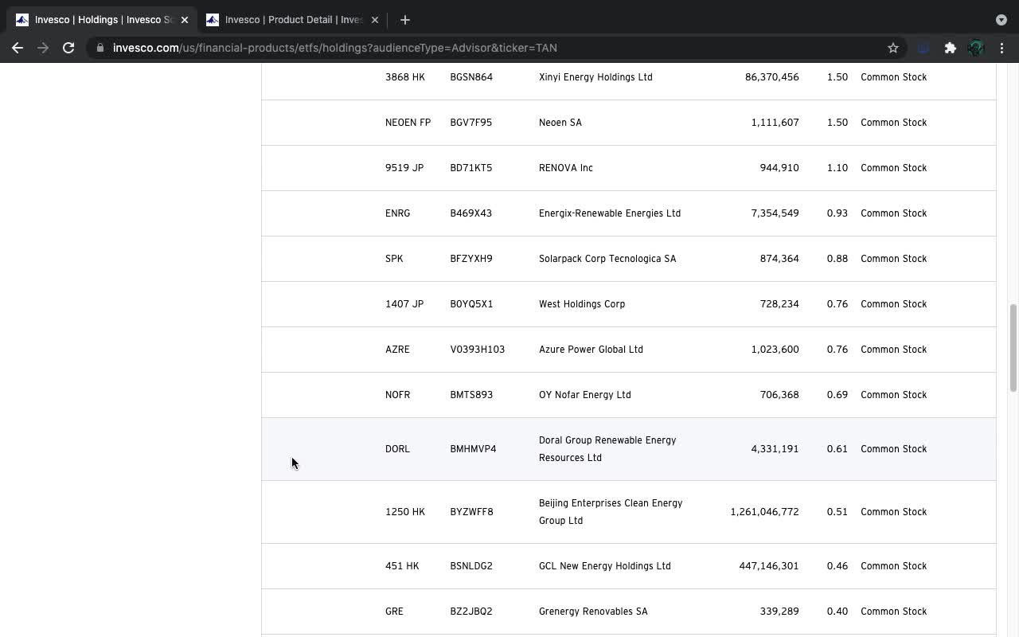
Task: Click weight 0.88 in Solarpack row
Action: point(837,259)
